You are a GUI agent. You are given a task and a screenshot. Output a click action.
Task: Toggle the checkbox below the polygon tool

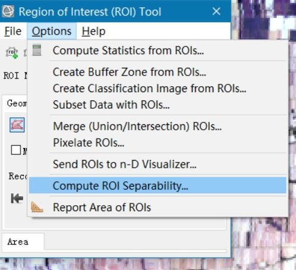tap(16, 150)
